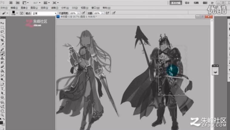Select the Path Selection tool
The height and width of the screenshot is (130, 230).
2,93
